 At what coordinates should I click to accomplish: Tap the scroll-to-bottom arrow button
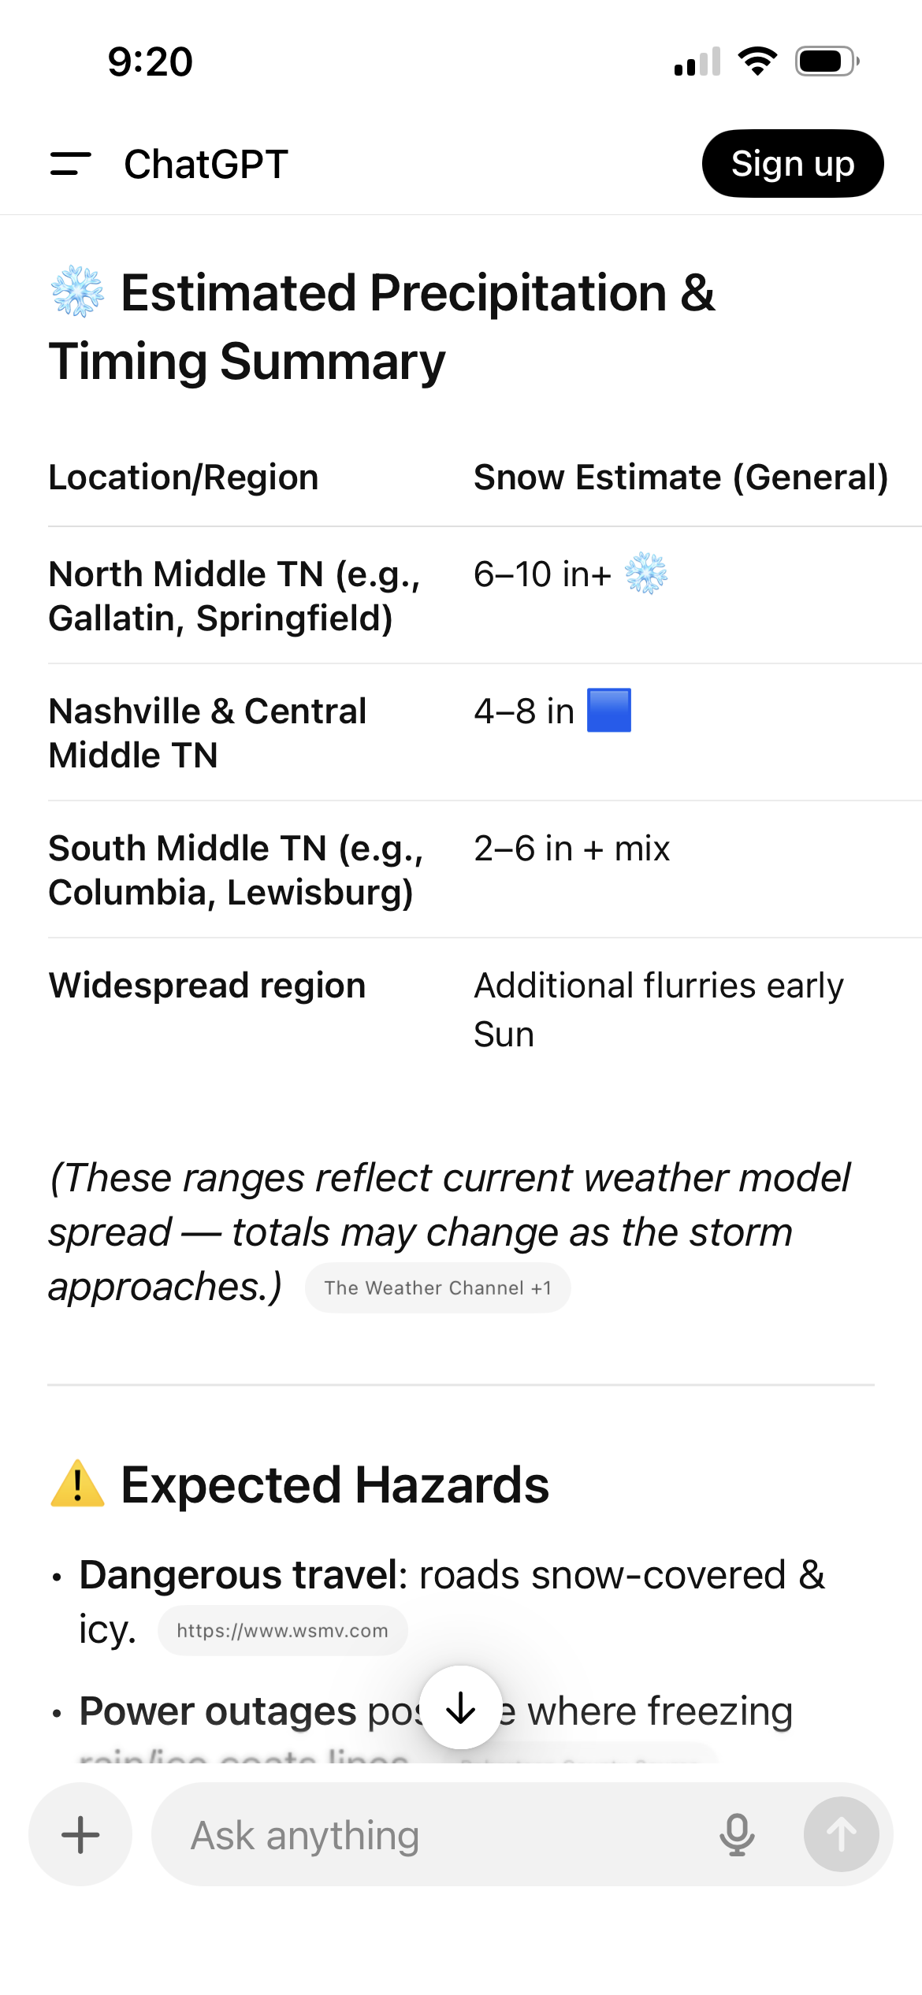pyautogui.click(x=460, y=1707)
